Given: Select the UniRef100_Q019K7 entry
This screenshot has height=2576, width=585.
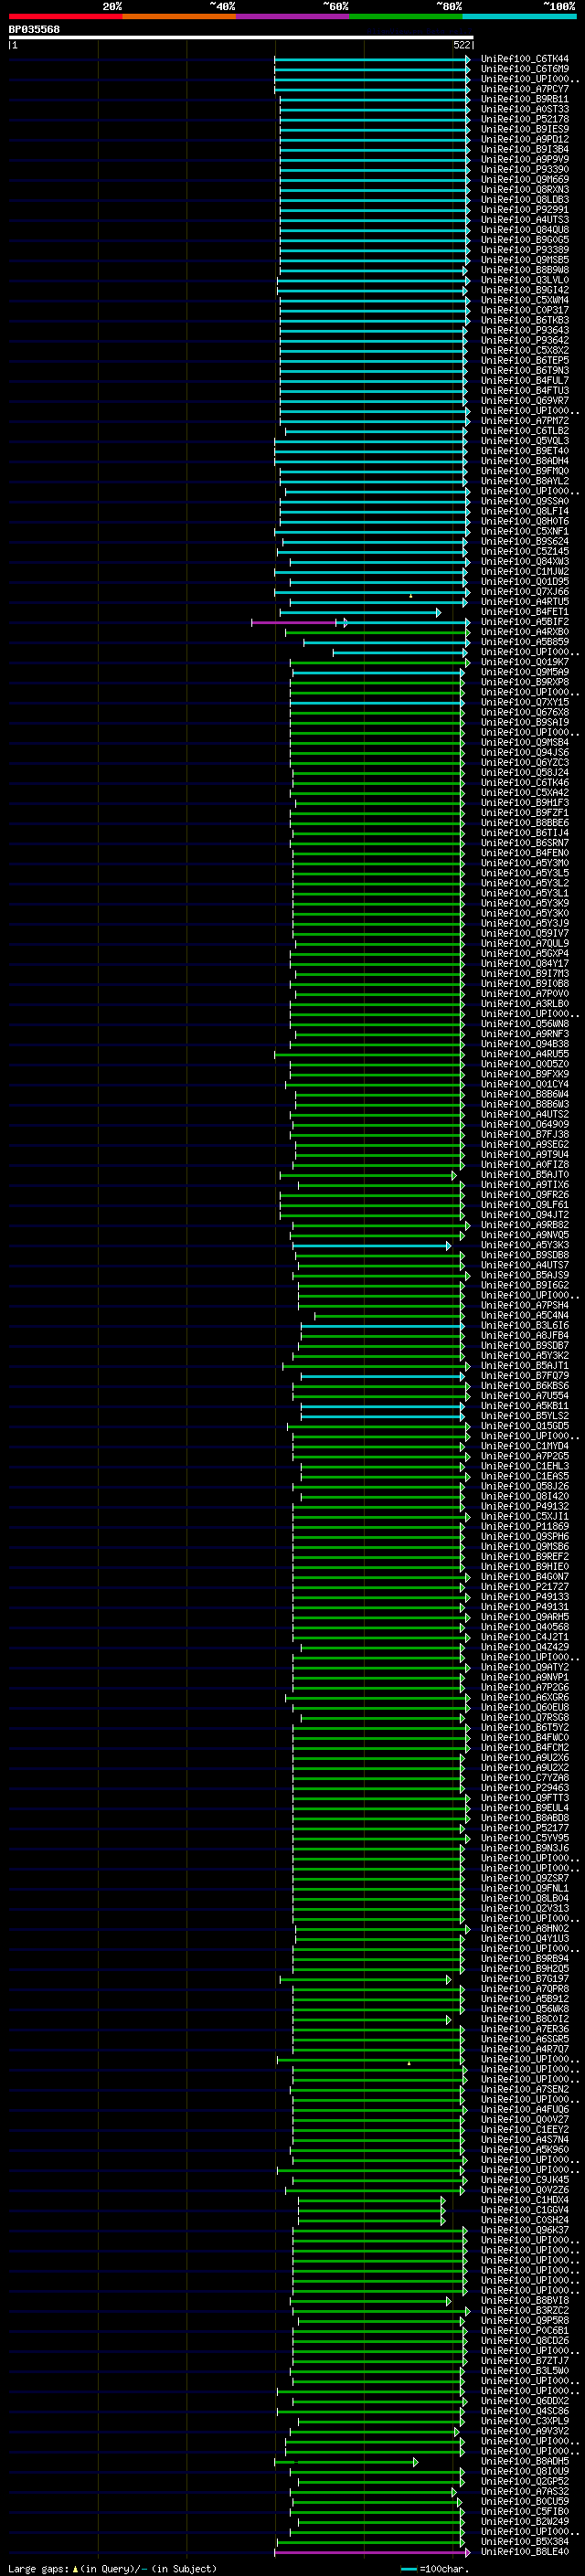Looking at the screenshot, I should pyautogui.click(x=524, y=662).
